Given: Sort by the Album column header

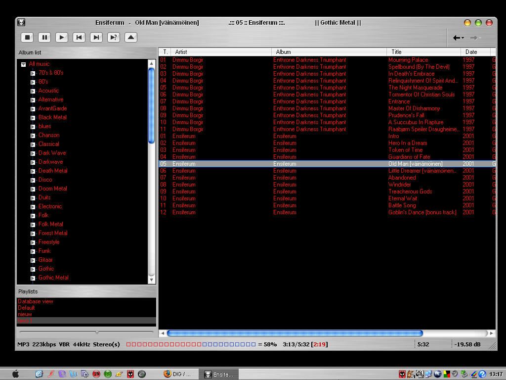Looking at the screenshot, I should [329, 51].
